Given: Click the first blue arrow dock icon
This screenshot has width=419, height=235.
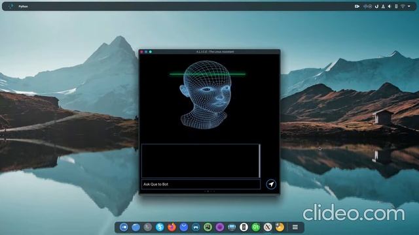Looking at the screenshot, I should (124, 227).
